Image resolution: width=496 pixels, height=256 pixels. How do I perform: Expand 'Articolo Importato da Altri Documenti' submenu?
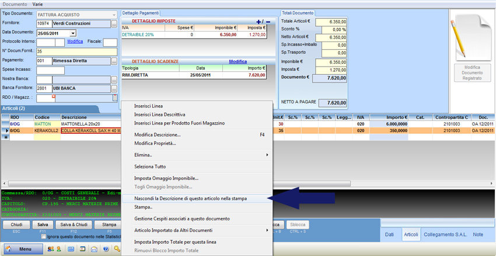pos(197,230)
